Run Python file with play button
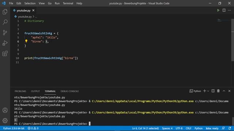The image size is (234, 131). tap(218, 10)
